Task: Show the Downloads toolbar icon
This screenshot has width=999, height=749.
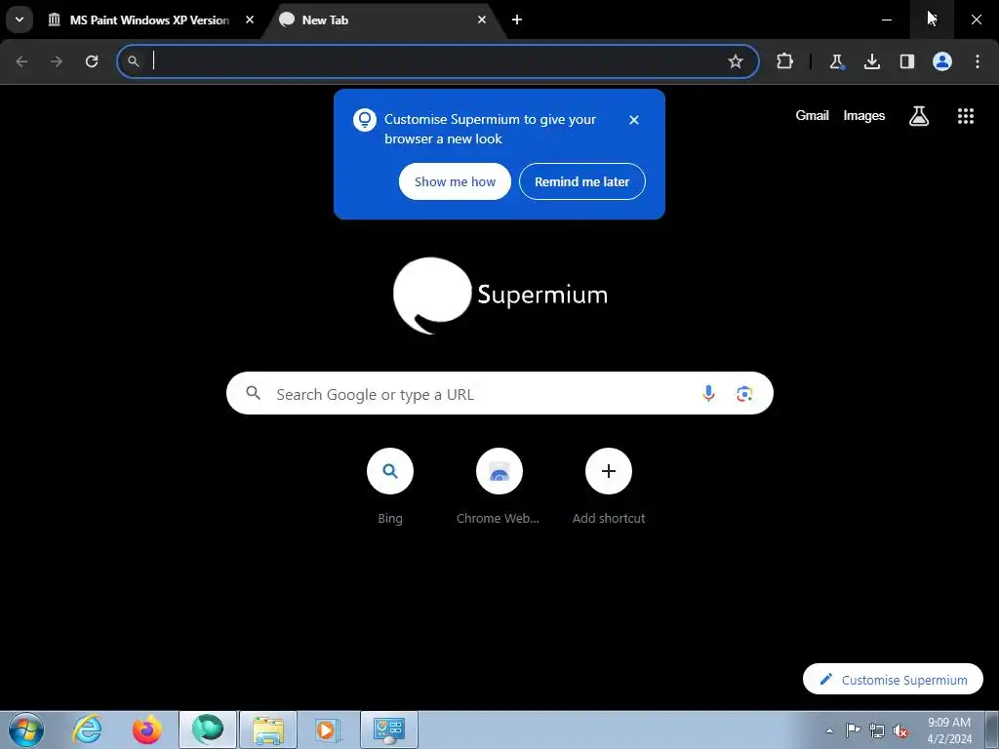Action: [x=871, y=61]
